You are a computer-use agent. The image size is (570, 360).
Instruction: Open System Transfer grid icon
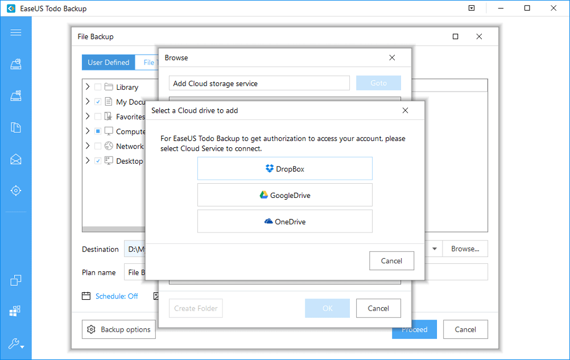tap(15, 311)
